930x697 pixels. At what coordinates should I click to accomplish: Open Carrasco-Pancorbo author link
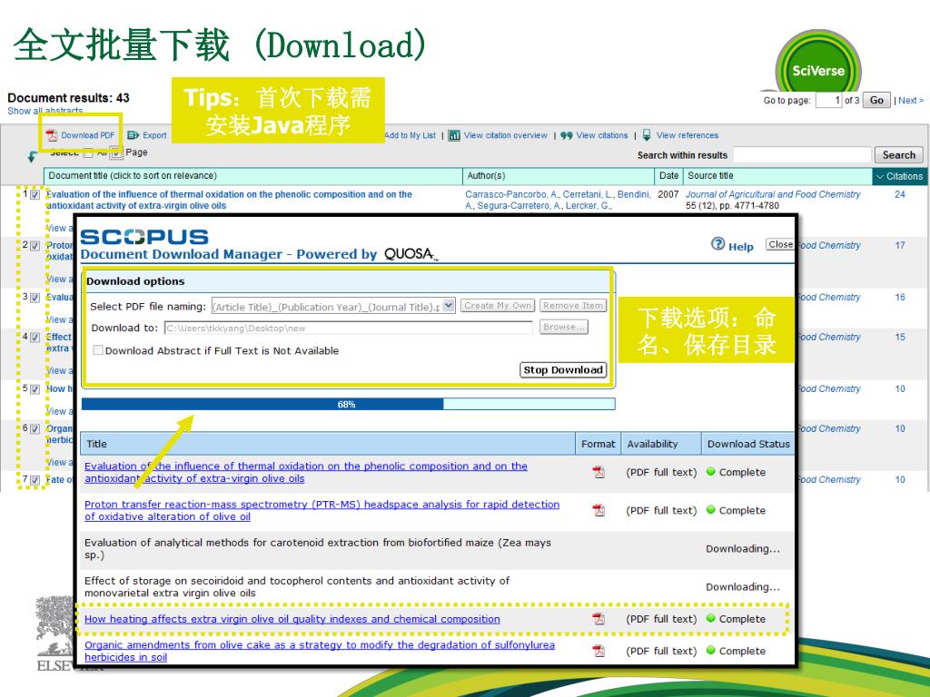pos(511,194)
